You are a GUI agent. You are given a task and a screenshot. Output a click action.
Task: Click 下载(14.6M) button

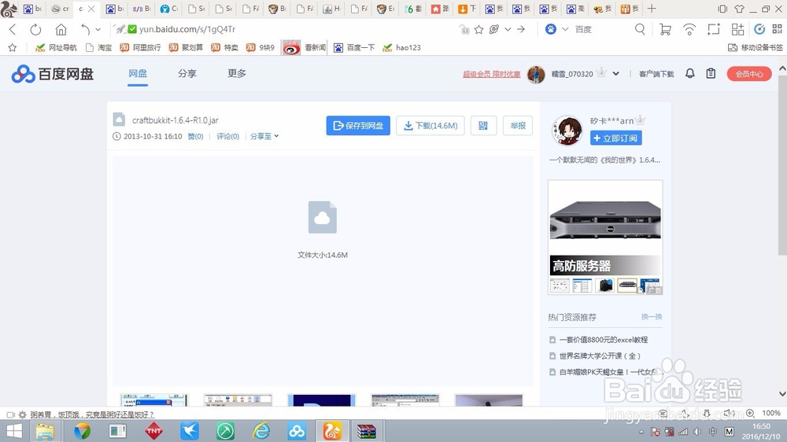(x=430, y=125)
